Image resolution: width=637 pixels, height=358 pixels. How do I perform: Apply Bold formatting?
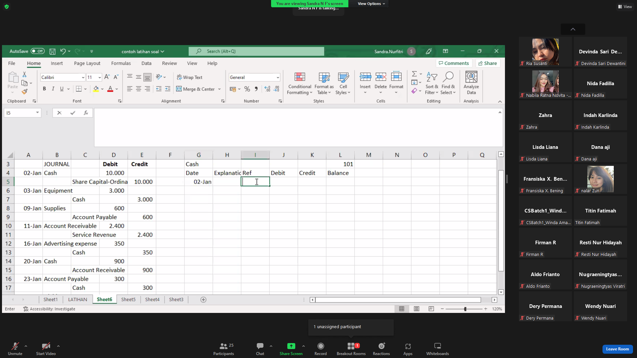pyautogui.click(x=44, y=89)
